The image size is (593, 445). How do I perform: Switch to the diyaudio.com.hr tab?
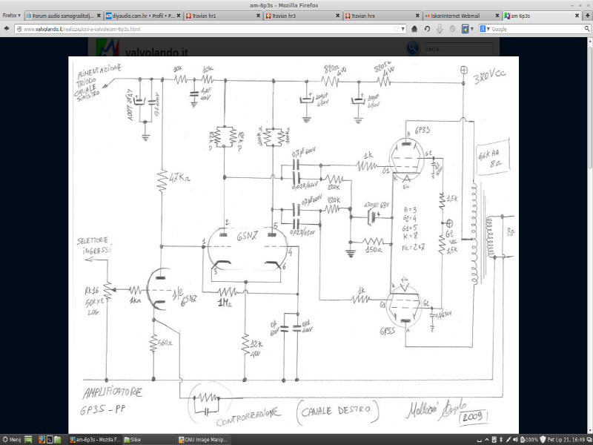coord(141,16)
